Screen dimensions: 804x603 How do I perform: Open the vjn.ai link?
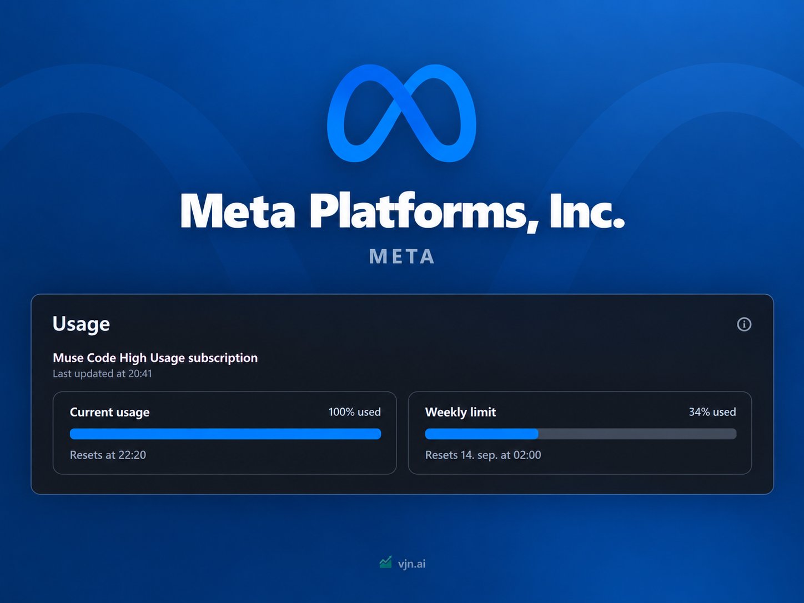click(411, 564)
